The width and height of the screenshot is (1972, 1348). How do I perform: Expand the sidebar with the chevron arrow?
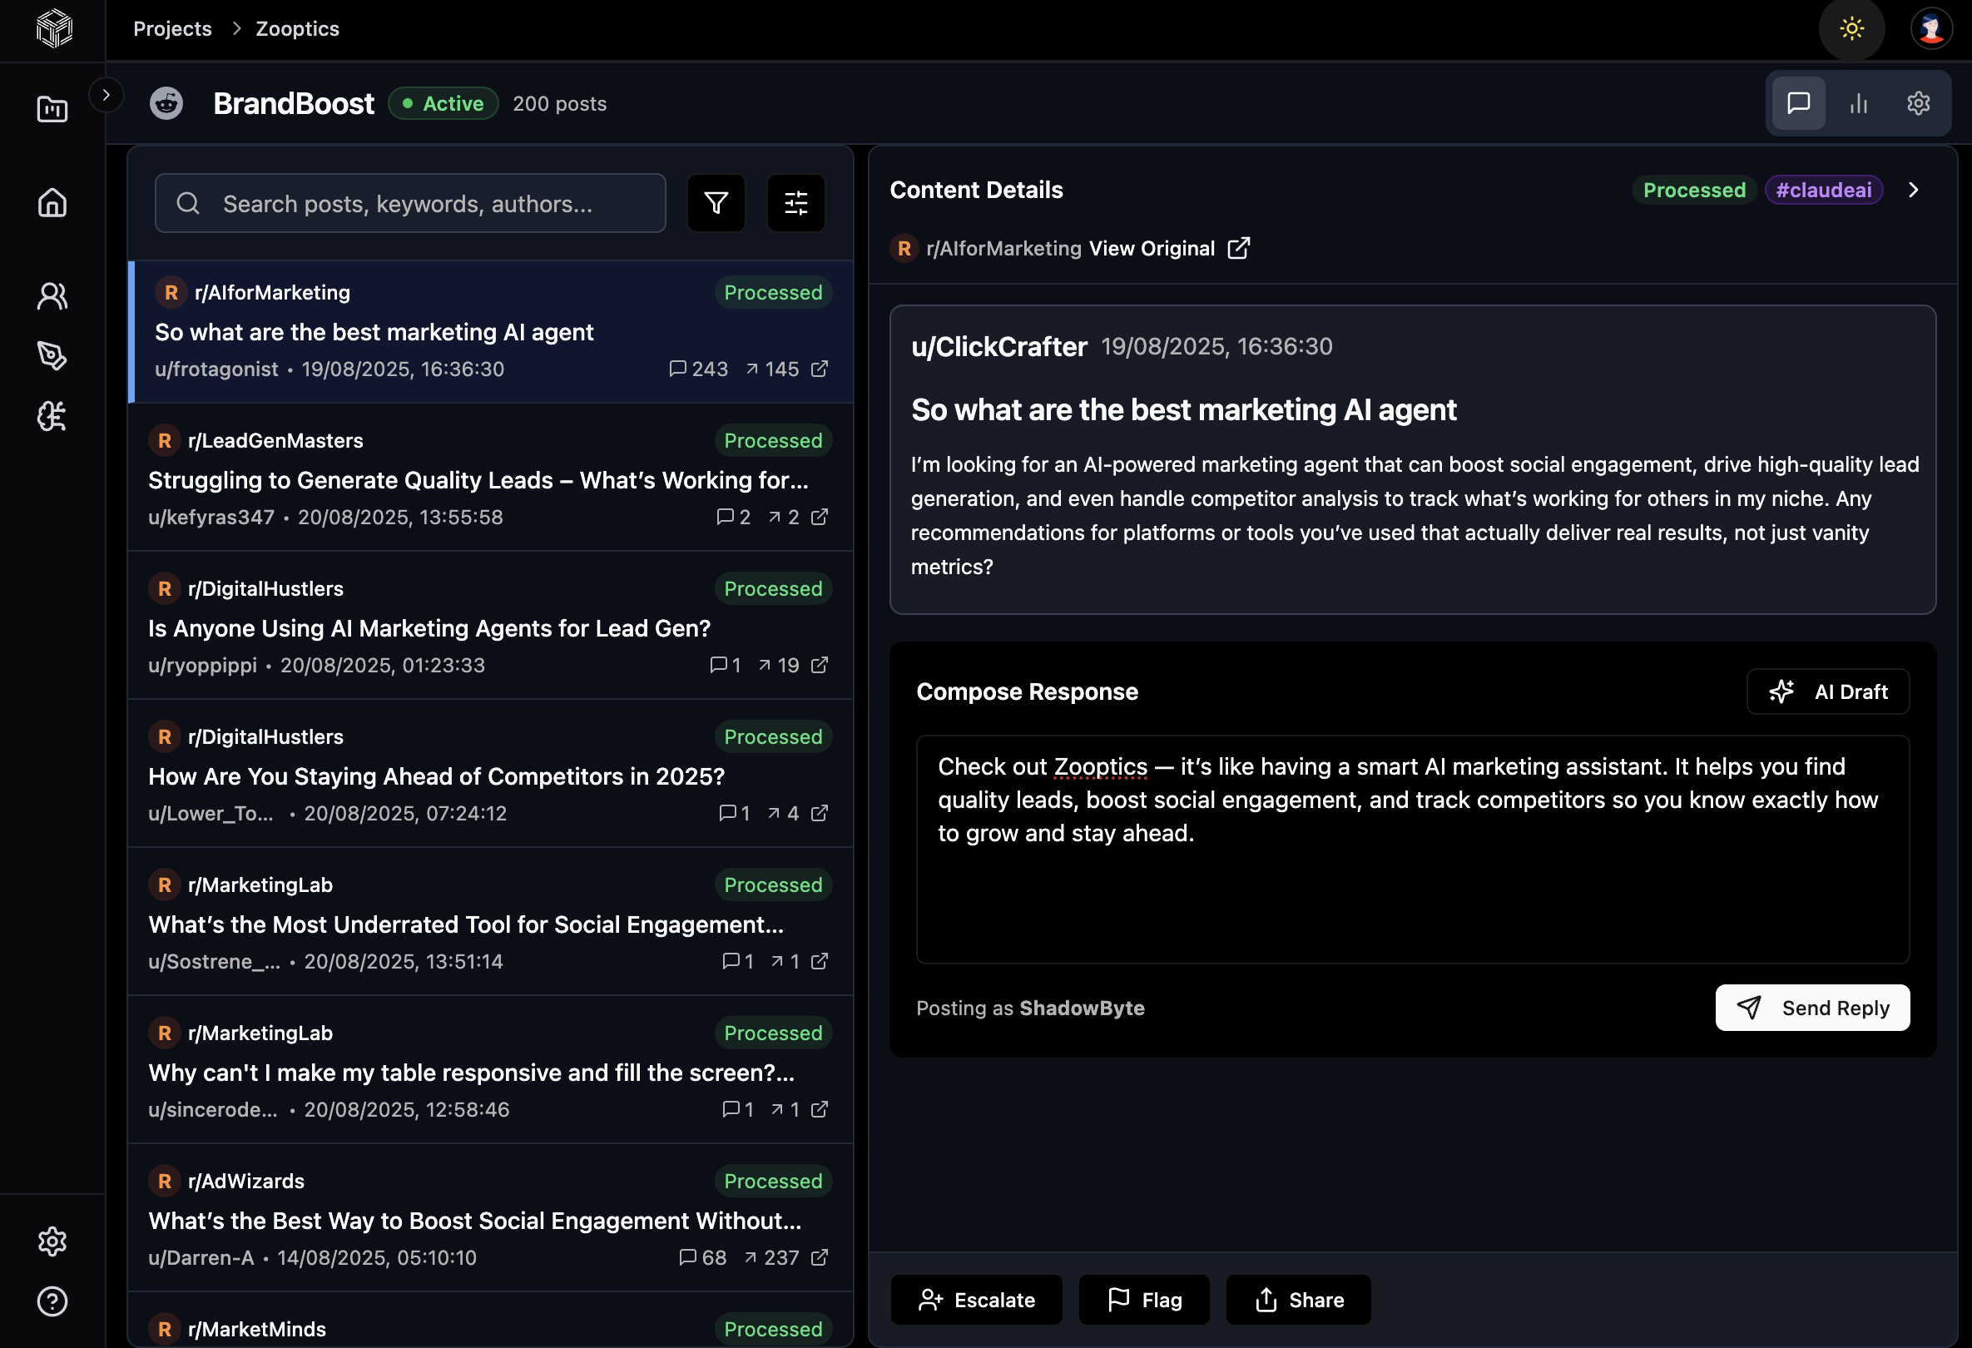[106, 95]
